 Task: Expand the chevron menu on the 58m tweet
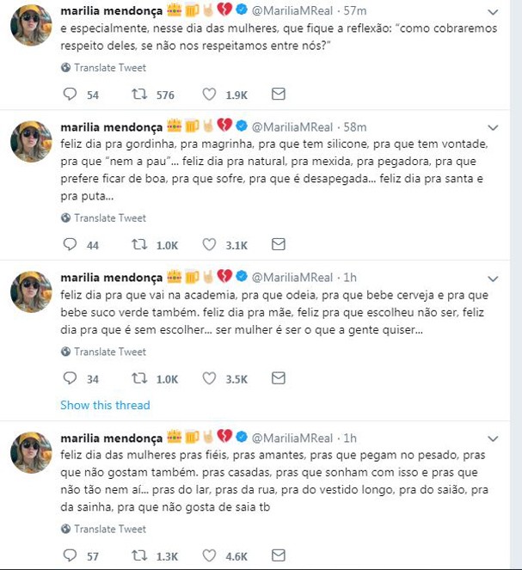click(493, 128)
